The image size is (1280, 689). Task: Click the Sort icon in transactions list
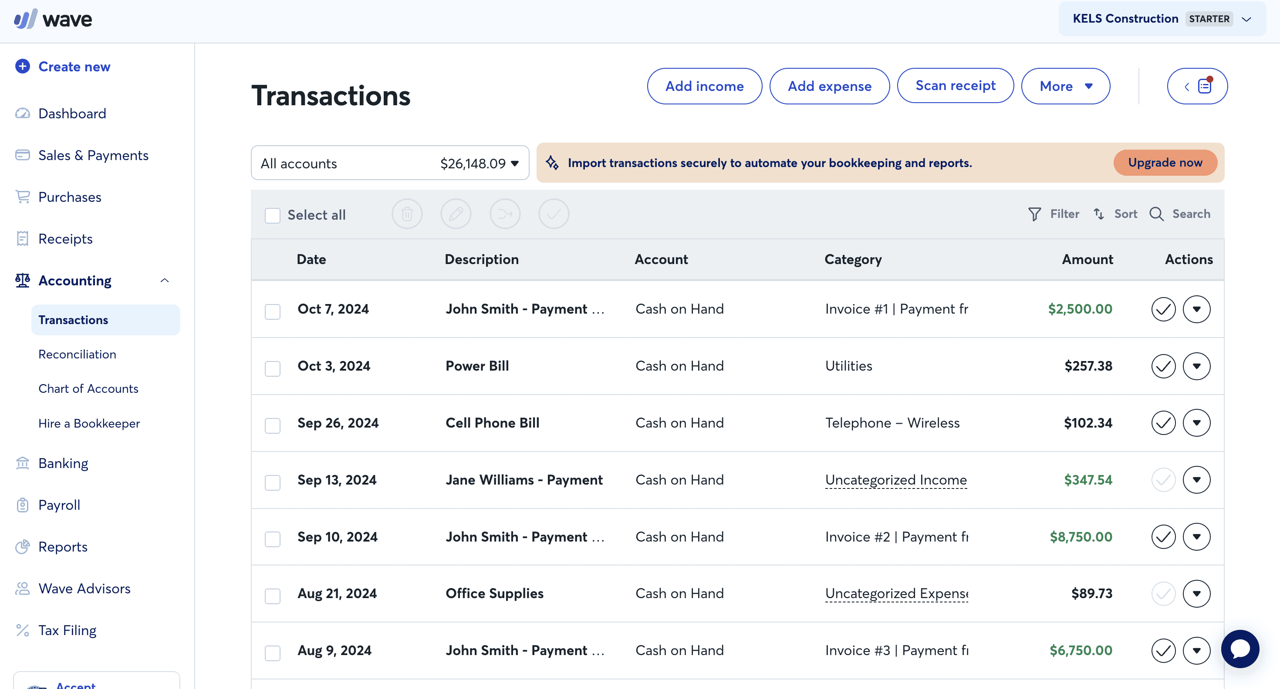[x=1100, y=213]
